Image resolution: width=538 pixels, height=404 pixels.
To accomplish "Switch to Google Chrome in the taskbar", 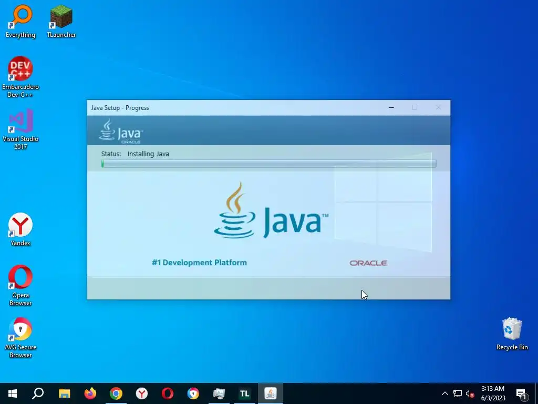I will [x=116, y=393].
